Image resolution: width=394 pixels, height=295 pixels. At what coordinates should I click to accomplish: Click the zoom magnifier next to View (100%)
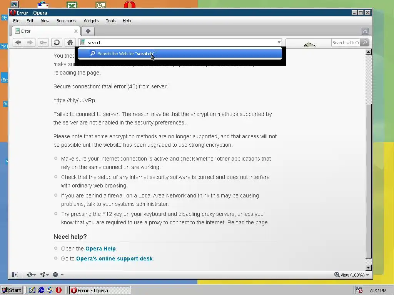pos(337,275)
